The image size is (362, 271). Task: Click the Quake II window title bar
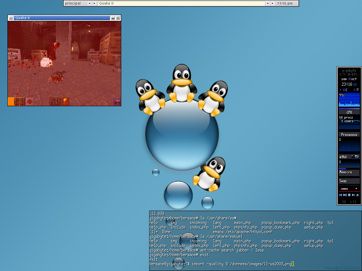coord(62,18)
